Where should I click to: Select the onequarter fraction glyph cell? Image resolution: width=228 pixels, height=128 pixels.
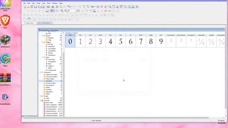[x=201, y=41]
